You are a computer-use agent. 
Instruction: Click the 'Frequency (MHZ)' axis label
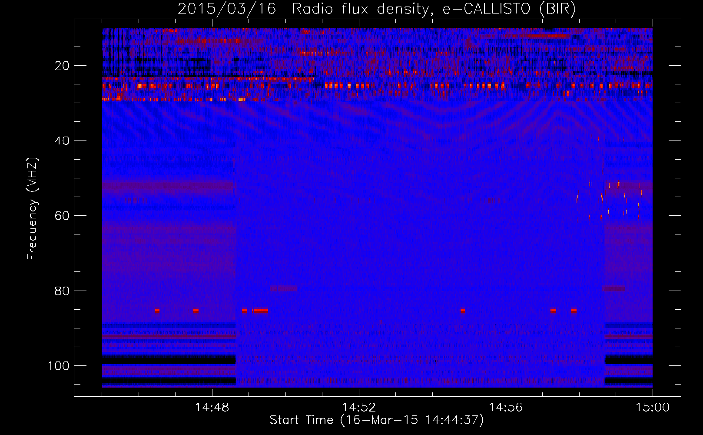tap(33, 209)
